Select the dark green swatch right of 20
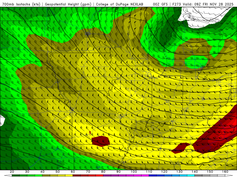The image size is (237, 177). click(x=16, y=176)
